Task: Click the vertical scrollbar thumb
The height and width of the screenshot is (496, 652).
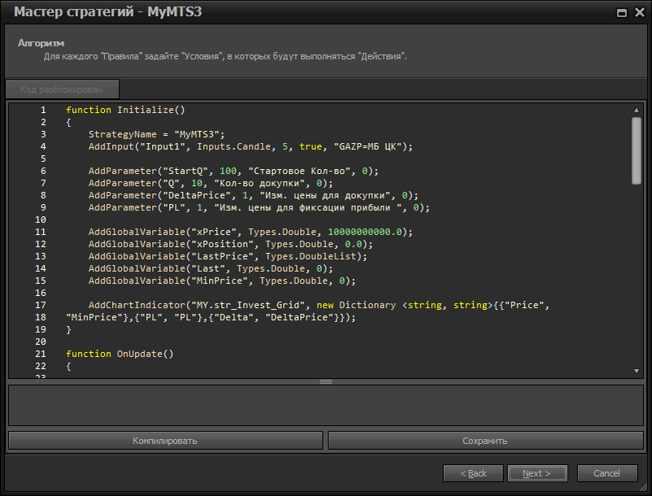Action: (637, 150)
